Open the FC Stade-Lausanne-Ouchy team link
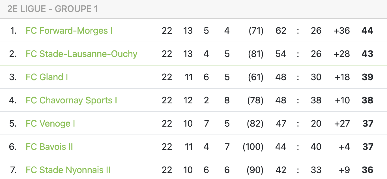 [81, 54]
